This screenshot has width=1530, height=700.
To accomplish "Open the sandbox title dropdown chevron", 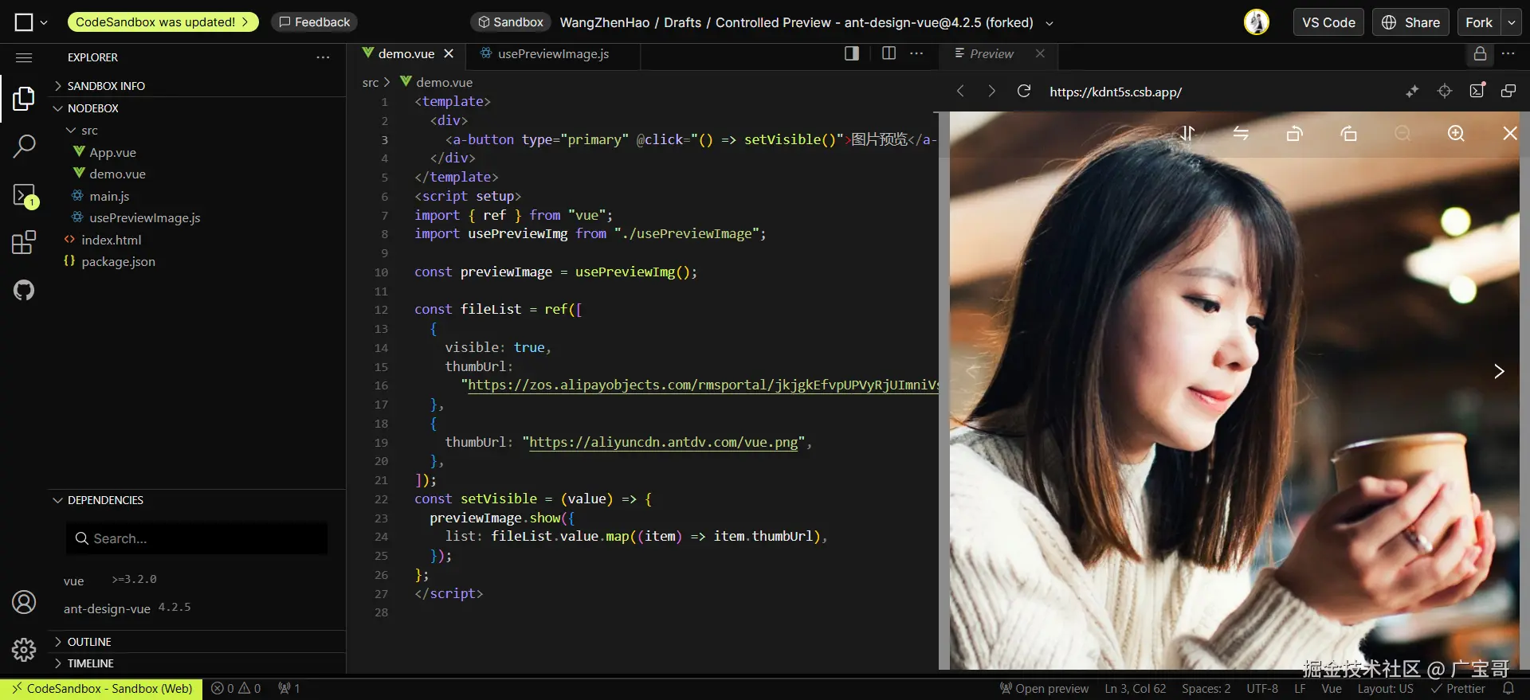I will [1049, 23].
